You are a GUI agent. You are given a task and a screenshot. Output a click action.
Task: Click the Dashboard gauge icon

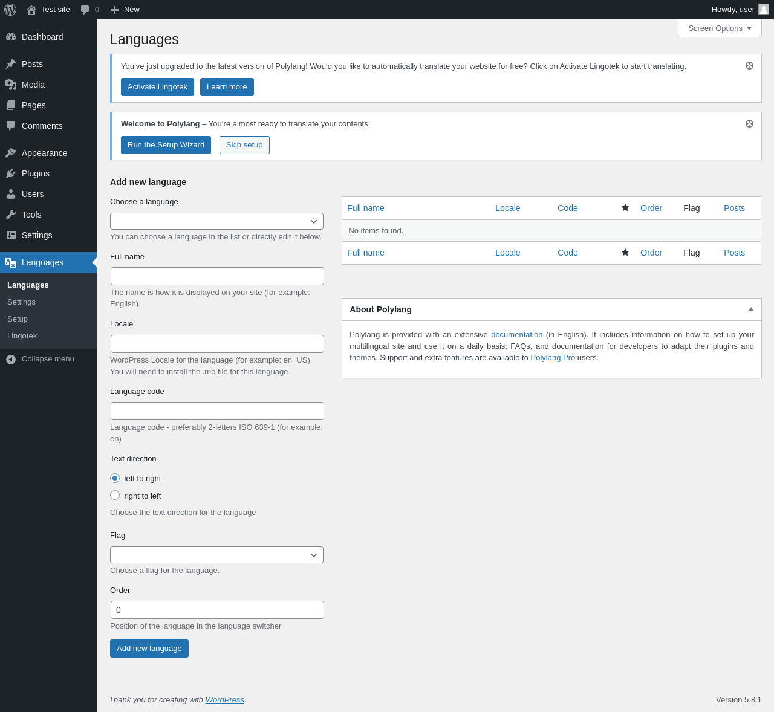(11, 37)
